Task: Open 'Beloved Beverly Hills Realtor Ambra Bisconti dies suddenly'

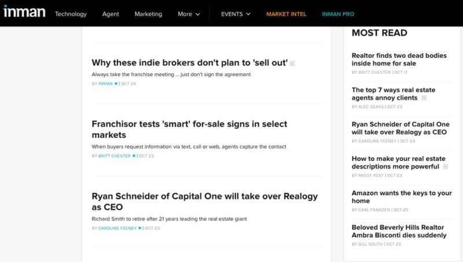Action: pos(399,231)
